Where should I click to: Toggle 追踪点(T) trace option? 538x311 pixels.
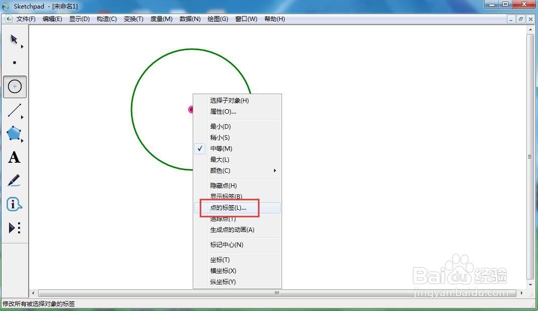tap(237, 218)
